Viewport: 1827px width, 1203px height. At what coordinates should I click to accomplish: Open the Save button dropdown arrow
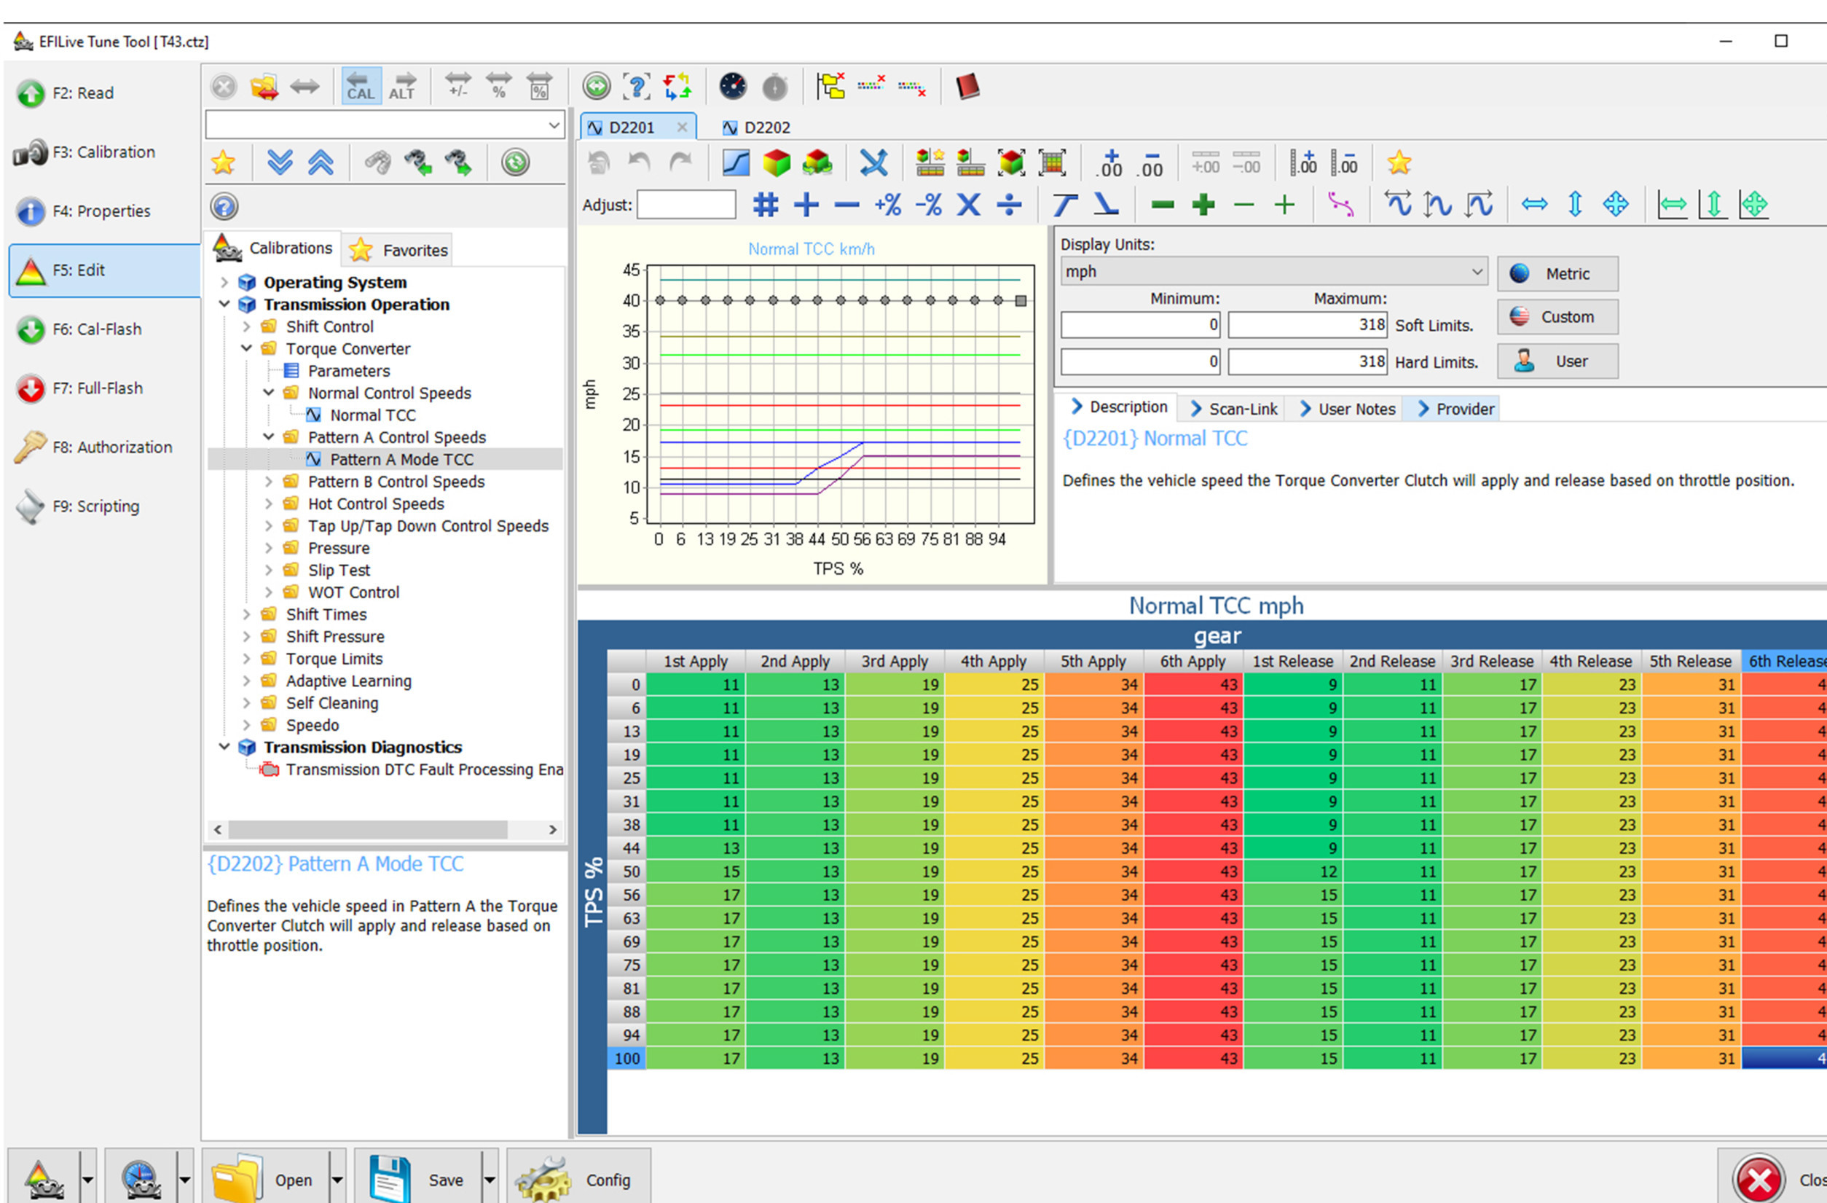pyautogui.click(x=489, y=1179)
